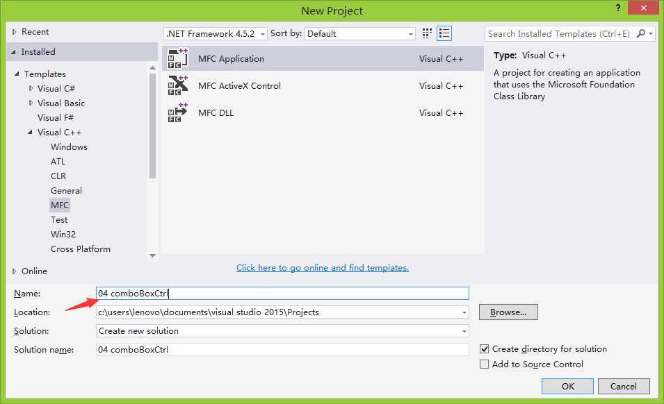This screenshot has width=664, height=404.
Task: Select General category
Action: [x=66, y=191]
